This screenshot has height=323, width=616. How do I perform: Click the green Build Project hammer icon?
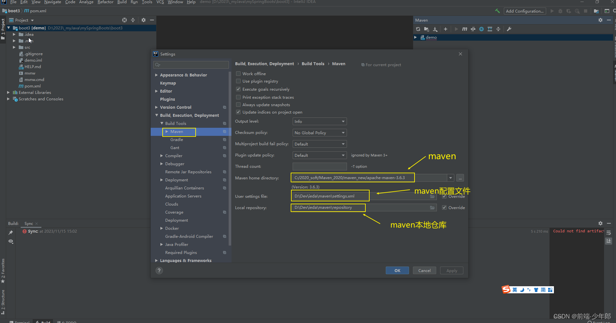coord(497,11)
